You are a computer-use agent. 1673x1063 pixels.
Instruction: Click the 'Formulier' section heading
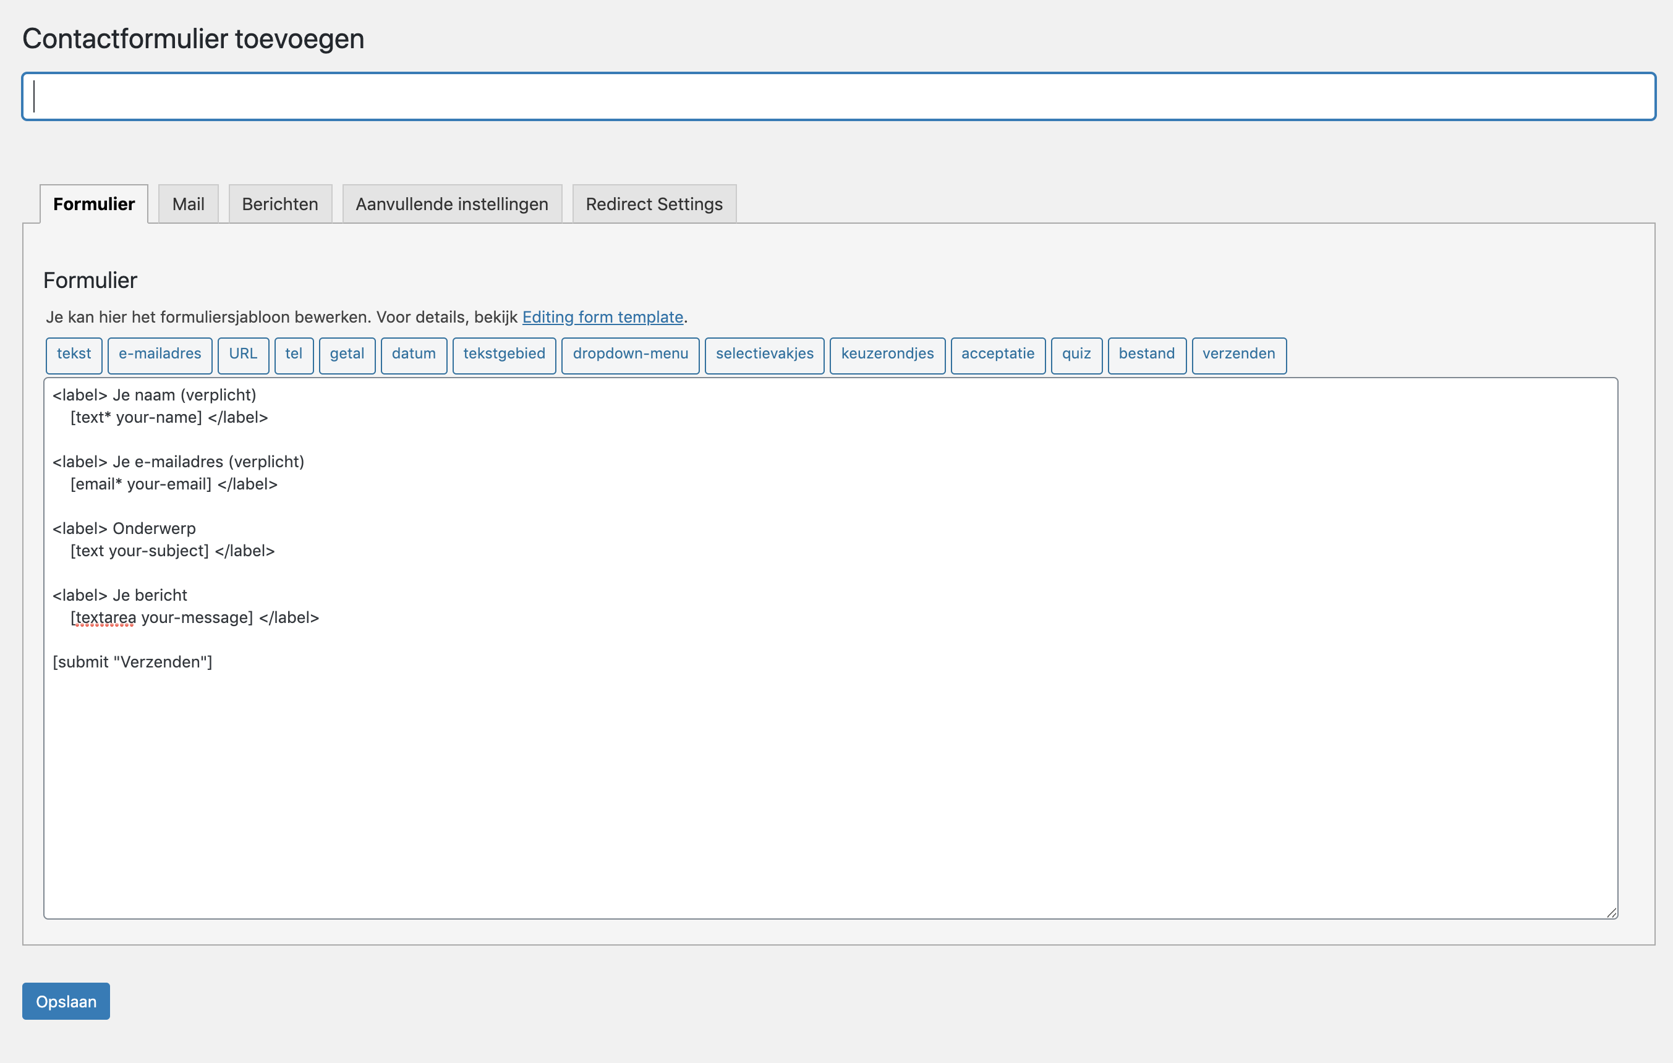[x=90, y=281]
